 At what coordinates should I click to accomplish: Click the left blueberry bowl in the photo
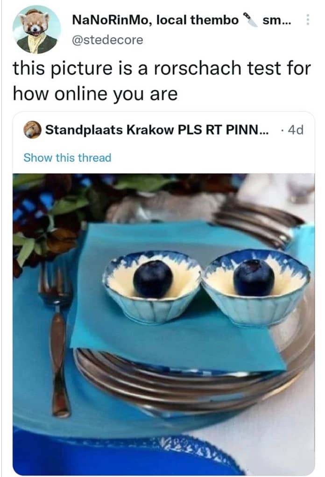coord(152,287)
